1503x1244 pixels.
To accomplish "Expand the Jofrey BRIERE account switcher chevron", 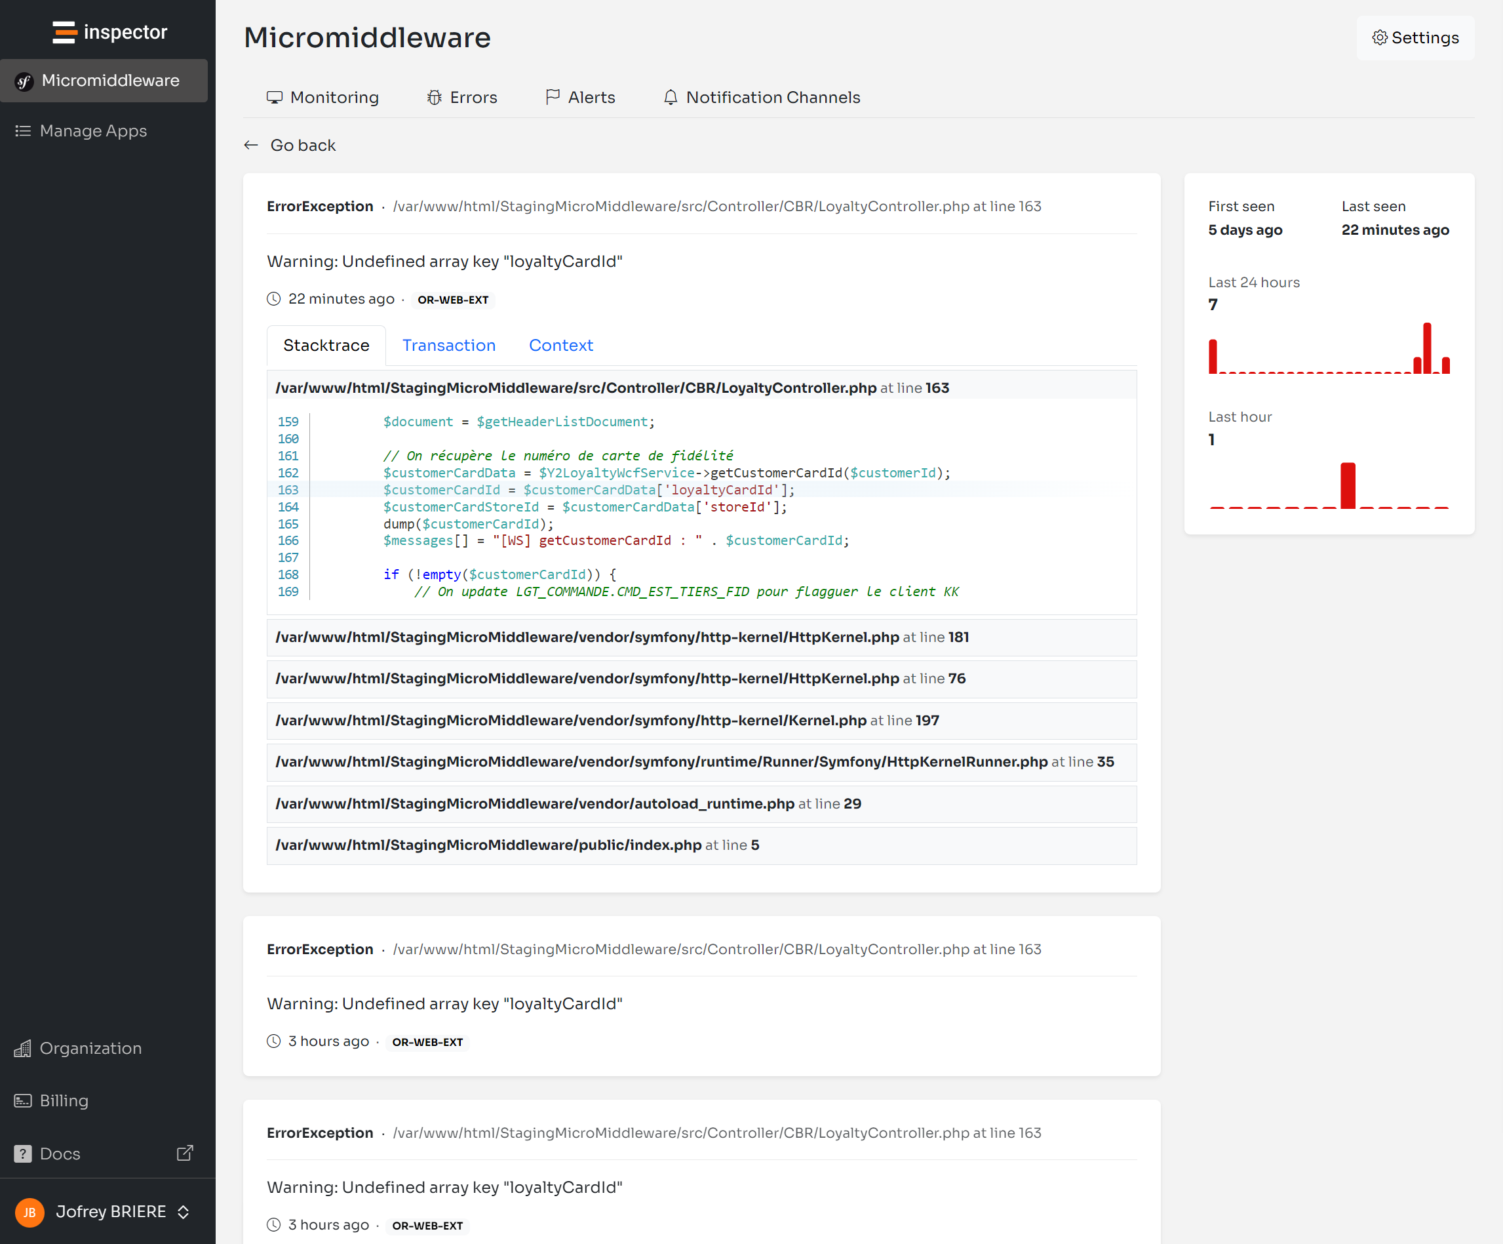I will click(184, 1212).
